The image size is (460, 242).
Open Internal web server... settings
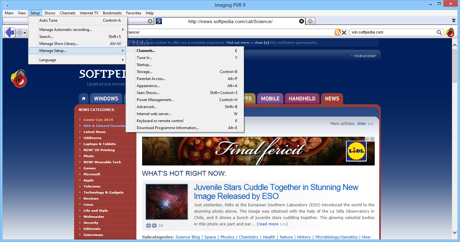click(x=185, y=114)
